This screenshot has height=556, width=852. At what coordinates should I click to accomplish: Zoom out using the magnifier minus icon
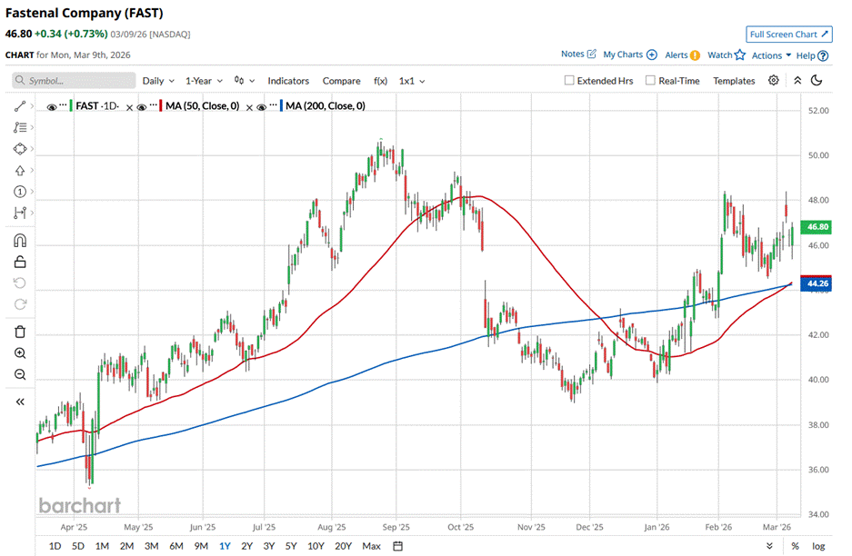pyautogui.click(x=20, y=375)
